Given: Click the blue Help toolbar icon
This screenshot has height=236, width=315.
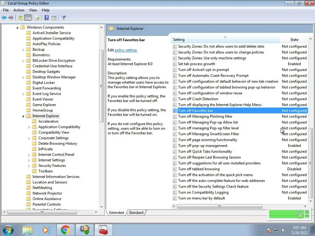Looking at the screenshot, I should click(47, 18).
